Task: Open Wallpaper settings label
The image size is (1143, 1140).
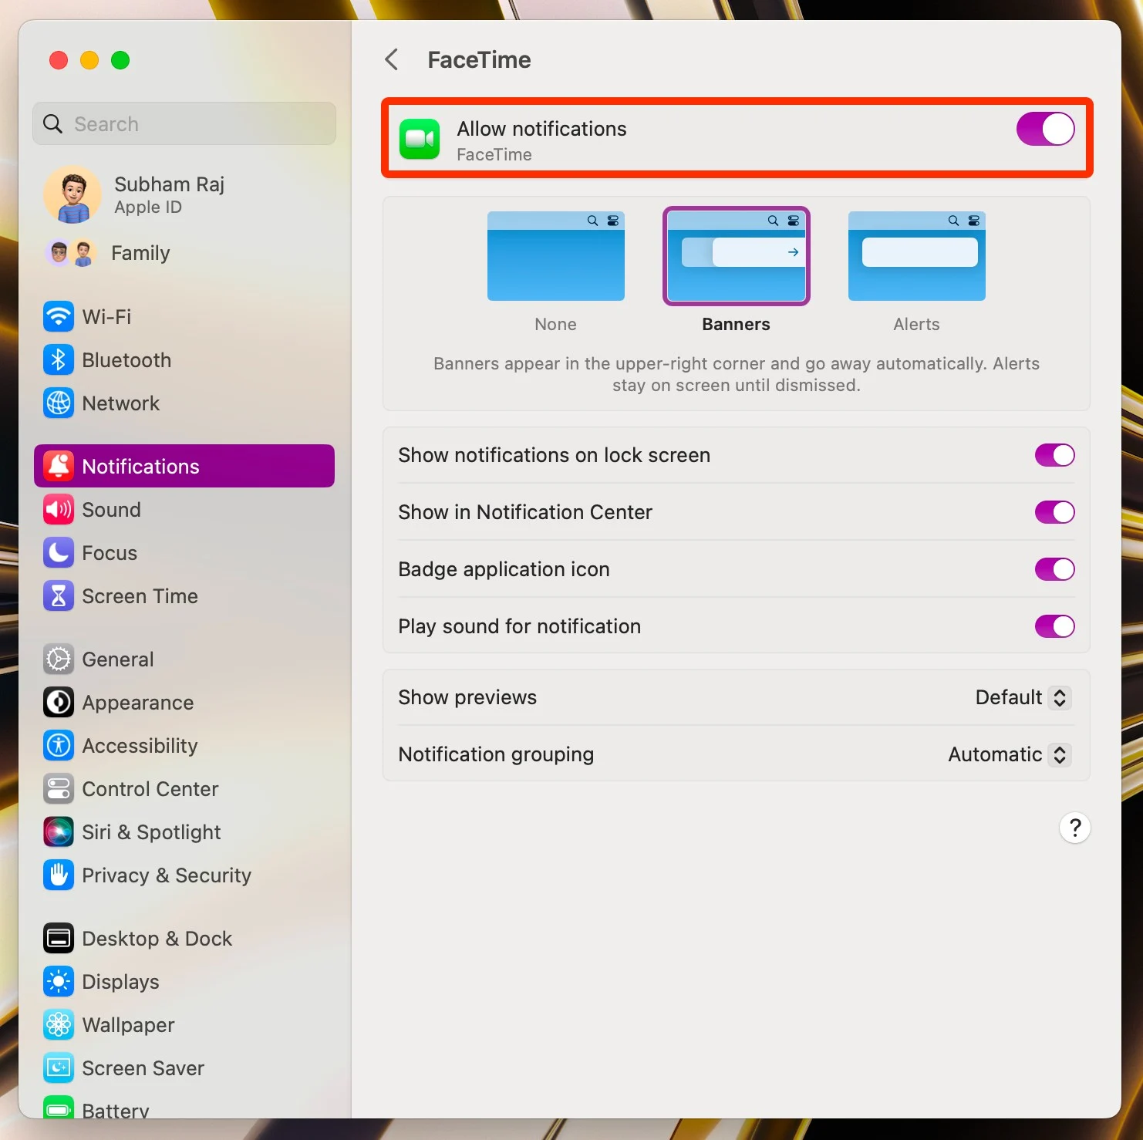Action: [x=128, y=1025]
